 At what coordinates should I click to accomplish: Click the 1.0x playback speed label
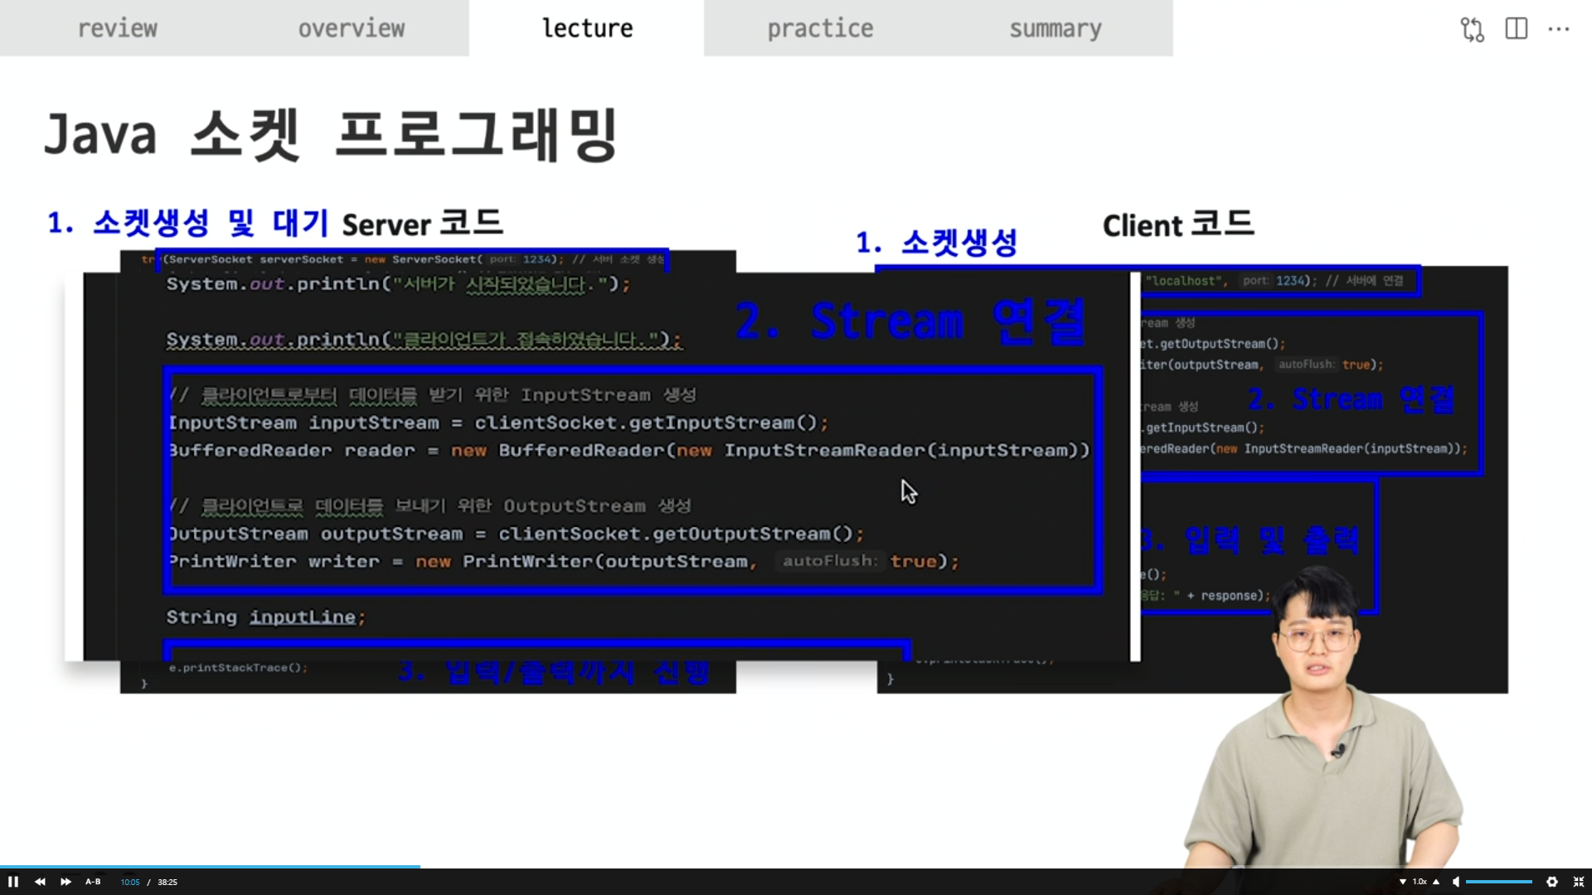(x=1420, y=882)
